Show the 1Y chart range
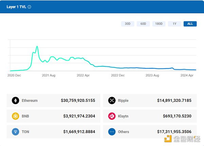 [174, 24]
